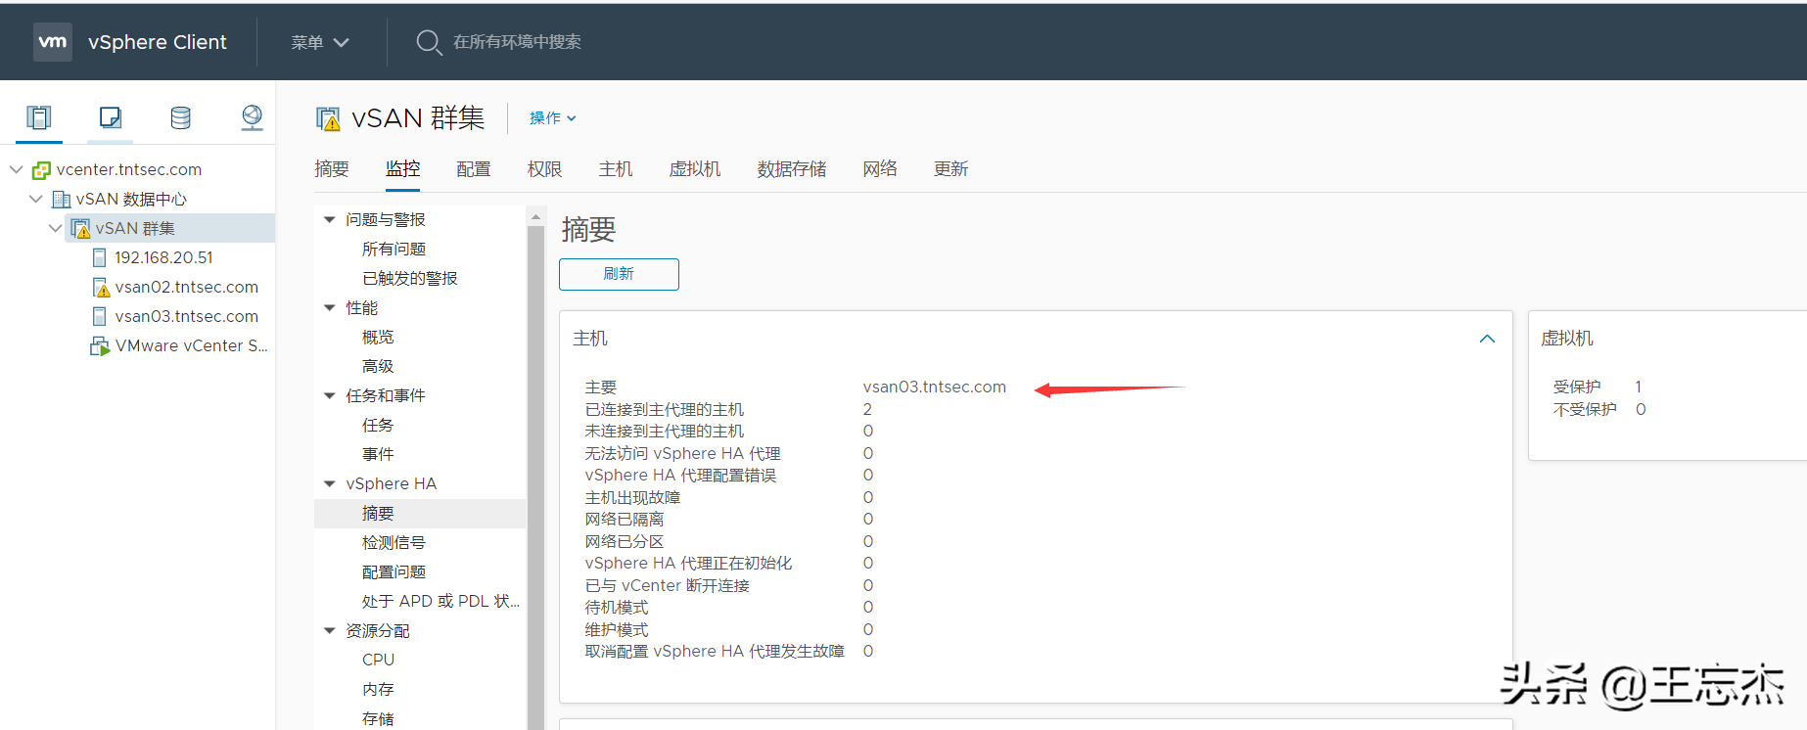The height and width of the screenshot is (730, 1807).
Task: Click the vcenter.tntsec.com server icon
Action: pos(41,170)
